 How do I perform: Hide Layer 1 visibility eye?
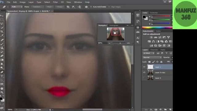[144, 67]
